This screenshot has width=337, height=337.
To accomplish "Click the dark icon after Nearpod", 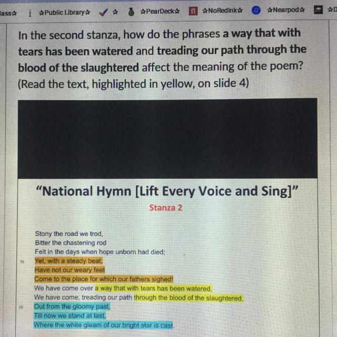I will coord(318,9).
